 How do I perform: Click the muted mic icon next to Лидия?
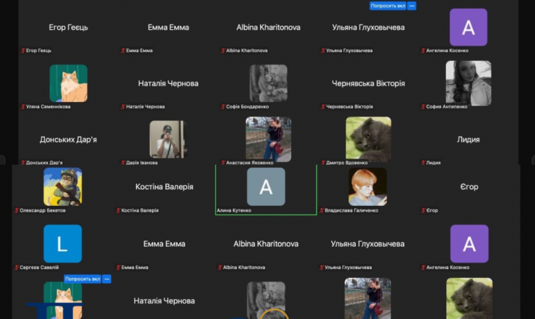coord(422,163)
